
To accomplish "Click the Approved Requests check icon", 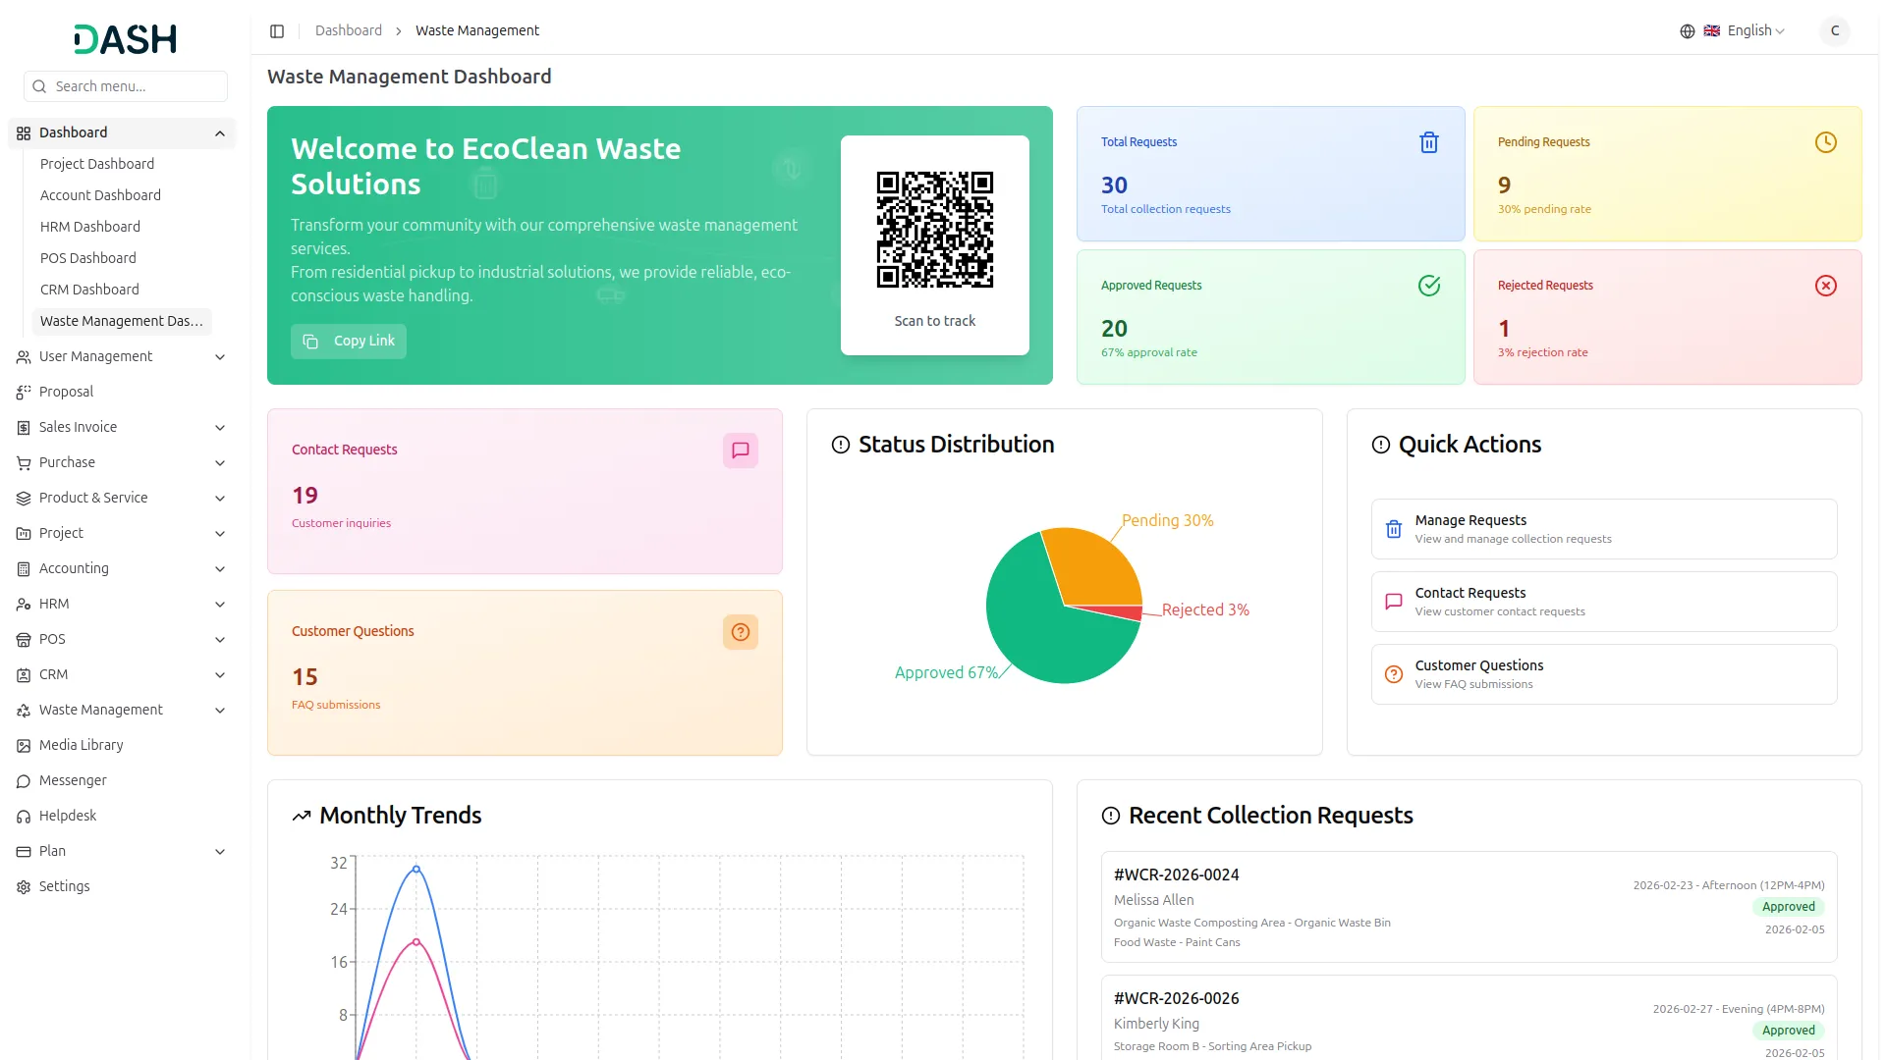I will click(x=1429, y=287).
